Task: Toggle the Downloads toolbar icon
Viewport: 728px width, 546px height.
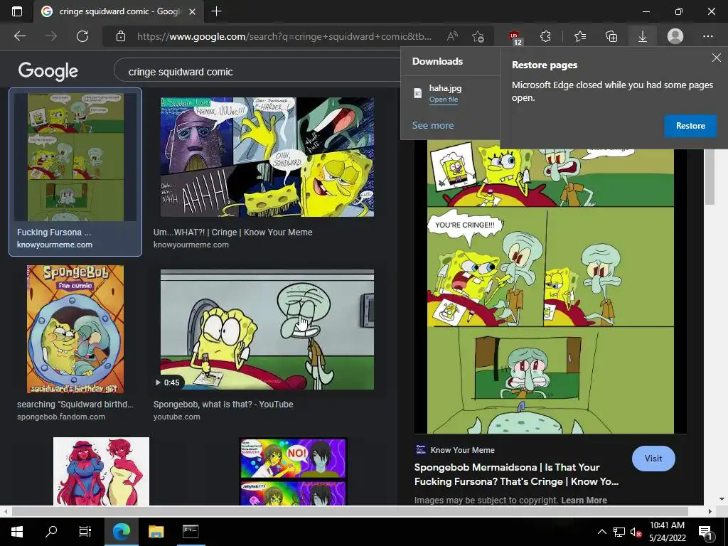Action: pyautogui.click(x=643, y=36)
